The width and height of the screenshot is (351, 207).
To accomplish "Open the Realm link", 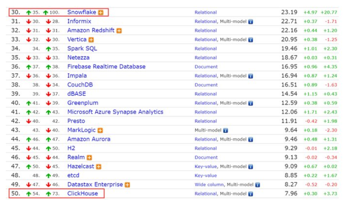I will (x=76, y=157).
